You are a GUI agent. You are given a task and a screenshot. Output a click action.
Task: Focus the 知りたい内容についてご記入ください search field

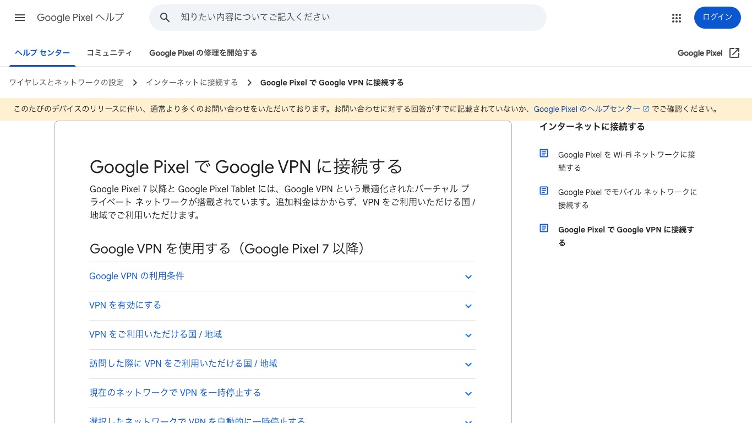[x=348, y=18]
